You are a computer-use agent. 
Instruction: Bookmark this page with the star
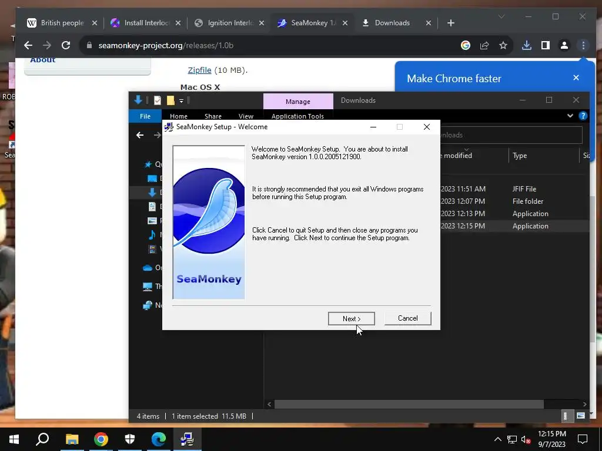503,45
